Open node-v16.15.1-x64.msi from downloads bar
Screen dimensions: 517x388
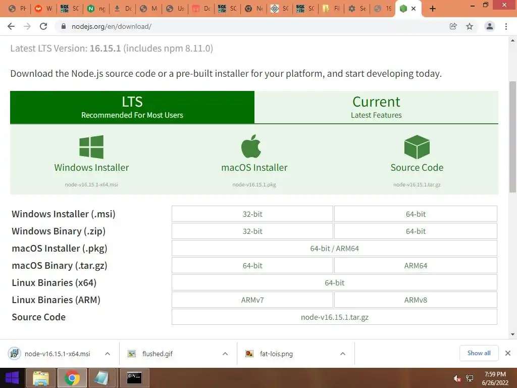(58, 354)
